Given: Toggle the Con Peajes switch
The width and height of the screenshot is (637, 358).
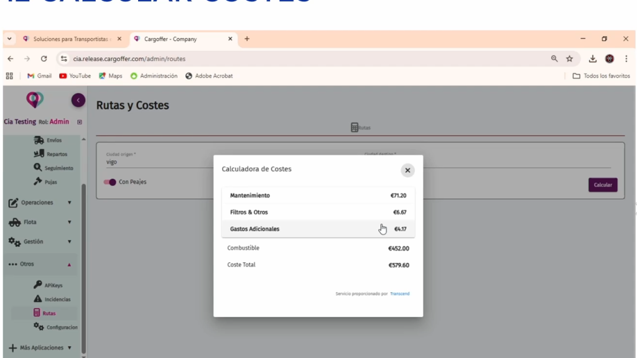Looking at the screenshot, I should pos(110,182).
